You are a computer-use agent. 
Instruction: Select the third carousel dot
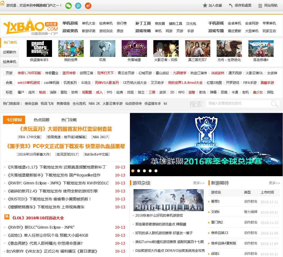coord(144,171)
